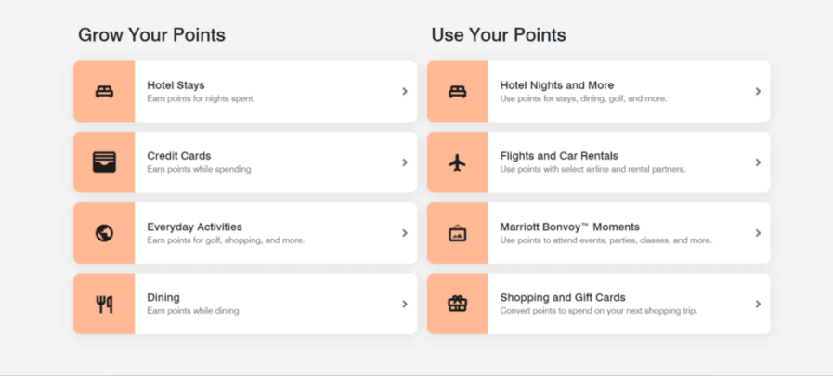Click the chevron on Hotel Nights and More
This screenshot has width=833, height=376.
point(758,91)
